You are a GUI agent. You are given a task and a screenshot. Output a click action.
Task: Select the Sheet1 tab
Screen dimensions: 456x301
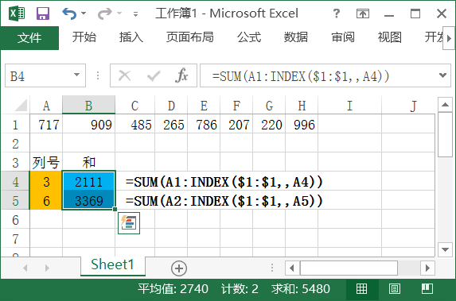(112, 264)
